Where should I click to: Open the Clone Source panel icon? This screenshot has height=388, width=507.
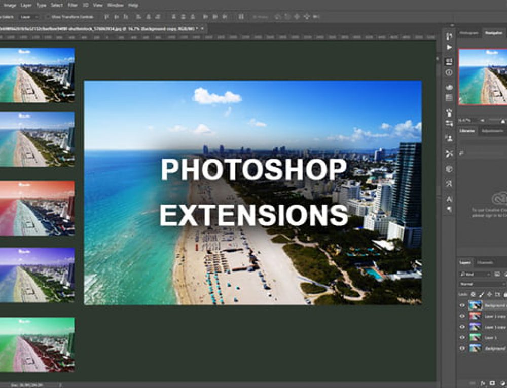click(x=449, y=138)
